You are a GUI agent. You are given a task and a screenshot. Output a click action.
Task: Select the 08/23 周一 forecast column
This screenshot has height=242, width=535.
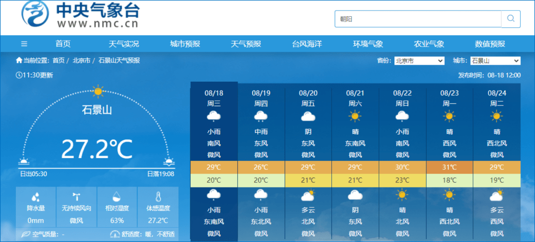pos(449,98)
